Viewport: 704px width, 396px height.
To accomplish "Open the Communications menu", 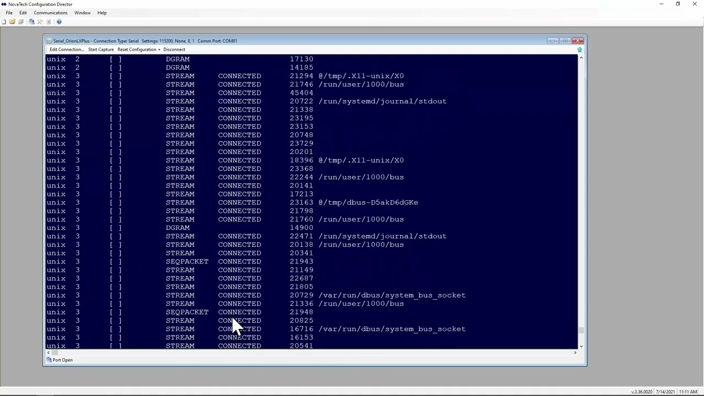I will (x=51, y=13).
